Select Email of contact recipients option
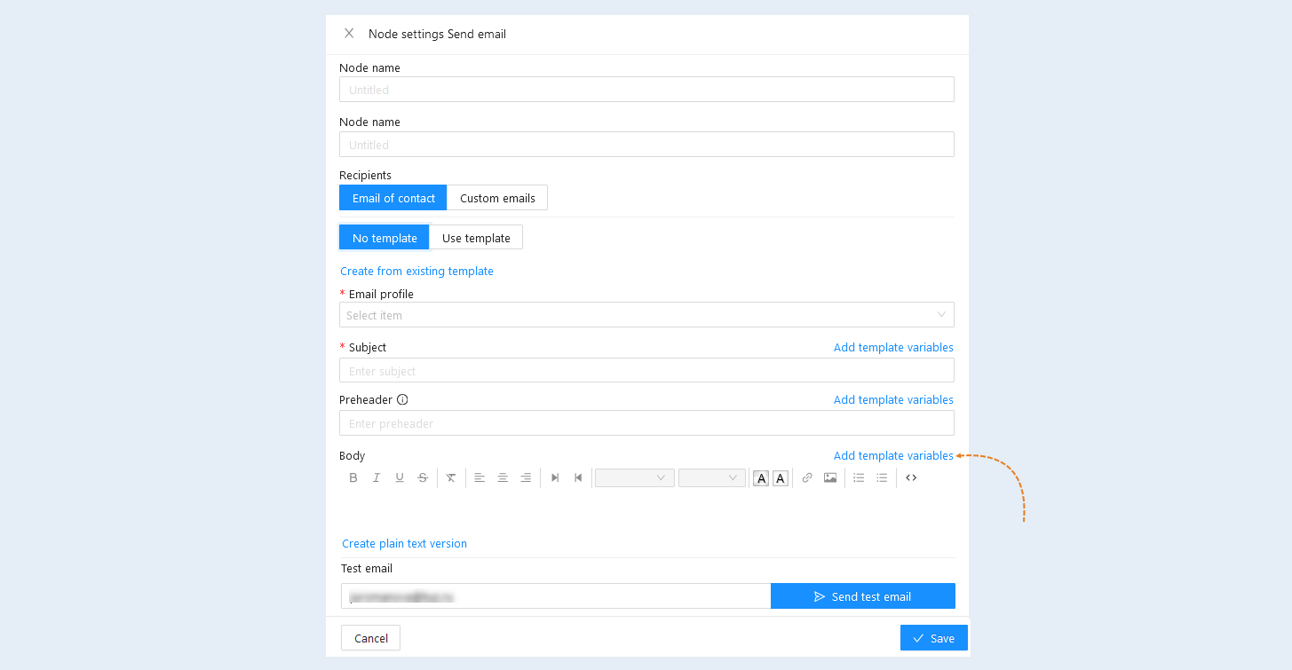The width and height of the screenshot is (1292, 670). pos(393,198)
